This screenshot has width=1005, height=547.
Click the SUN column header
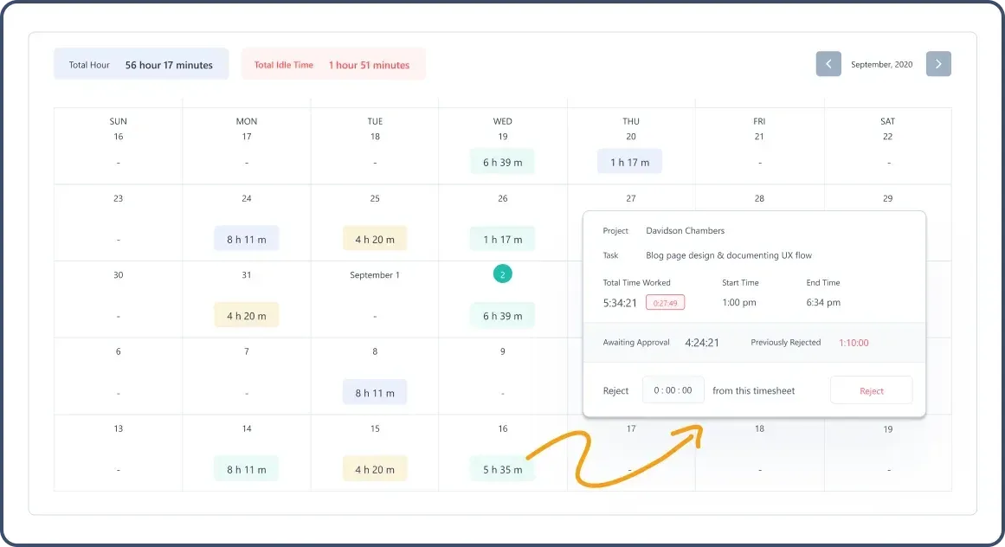pos(118,121)
